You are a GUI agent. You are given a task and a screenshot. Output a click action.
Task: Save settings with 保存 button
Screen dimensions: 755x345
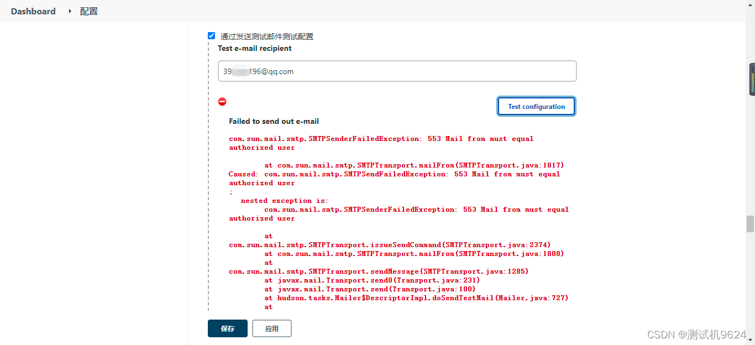click(228, 328)
